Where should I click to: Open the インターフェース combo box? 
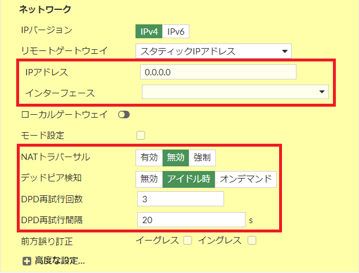[x=235, y=92]
